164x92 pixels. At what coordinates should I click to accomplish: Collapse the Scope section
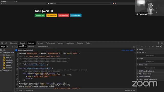click(x=150, y=59)
